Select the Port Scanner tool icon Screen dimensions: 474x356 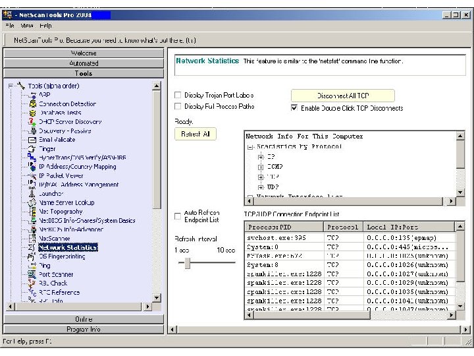pyautogui.click(x=31, y=274)
